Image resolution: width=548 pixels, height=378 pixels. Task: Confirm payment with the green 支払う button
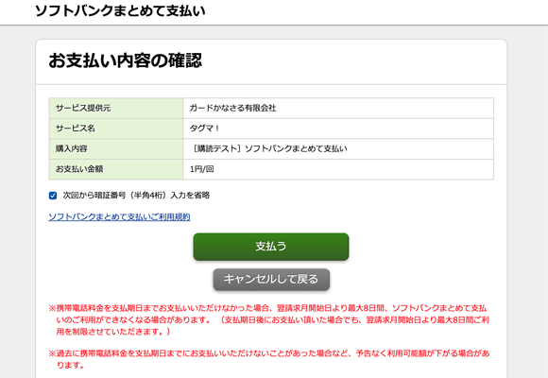click(x=271, y=247)
